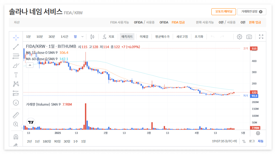Take a chart snapshot with camera
This screenshot has width=276, height=154.
(249, 37)
